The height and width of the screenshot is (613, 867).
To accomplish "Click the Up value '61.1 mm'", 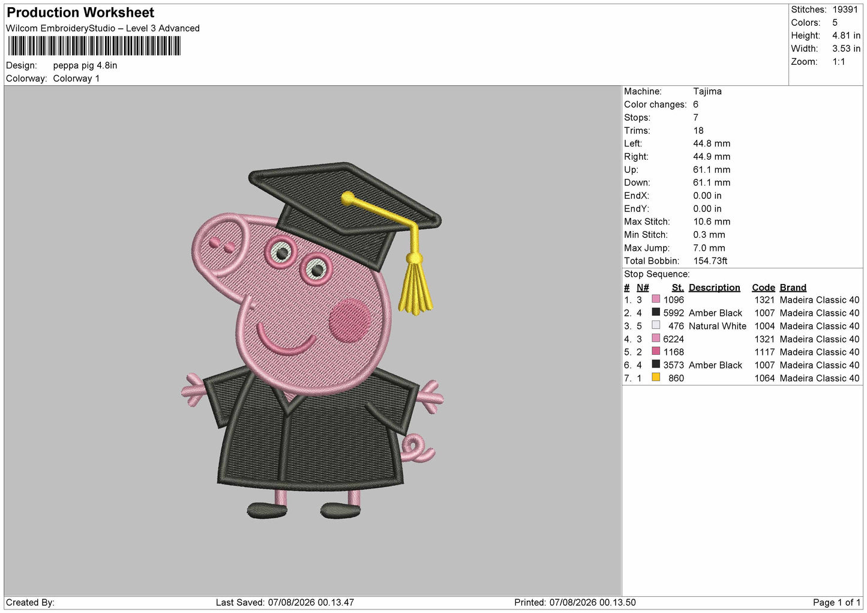I will click(712, 170).
